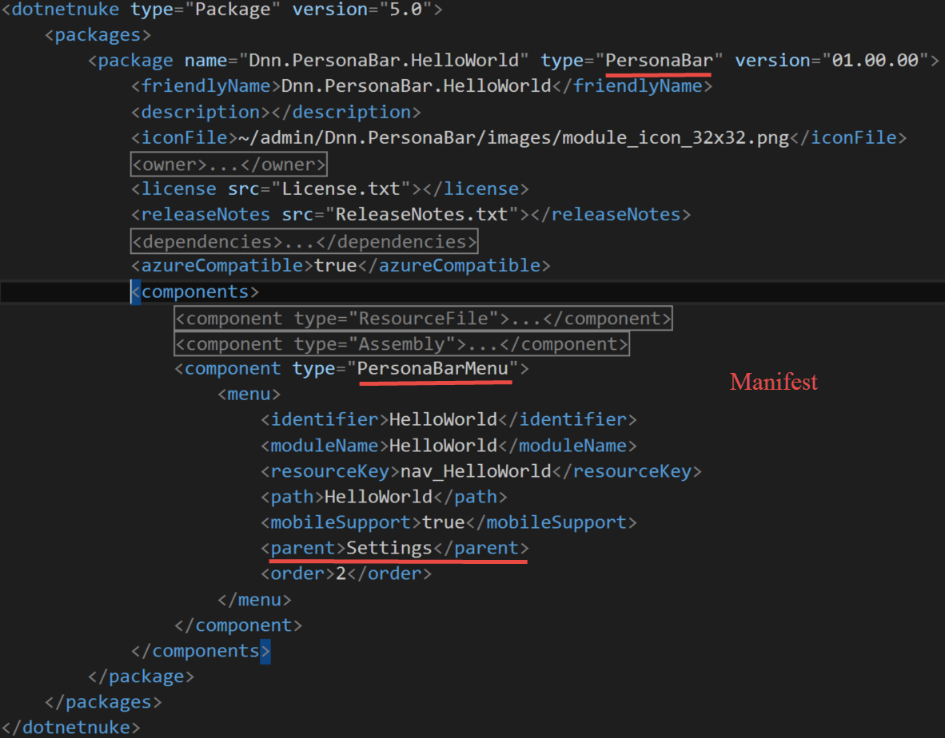The height and width of the screenshot is (738, 945).
Task: Select HelloWorld inside the identifier element
Action: pyautogui.click(x=443, y=419)
